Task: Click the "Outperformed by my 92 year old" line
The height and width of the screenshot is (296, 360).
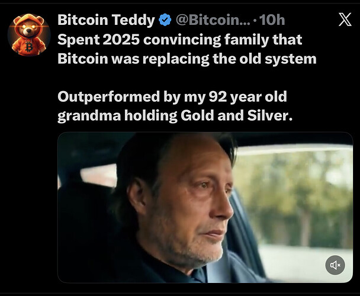Action: tap(172, 96)
